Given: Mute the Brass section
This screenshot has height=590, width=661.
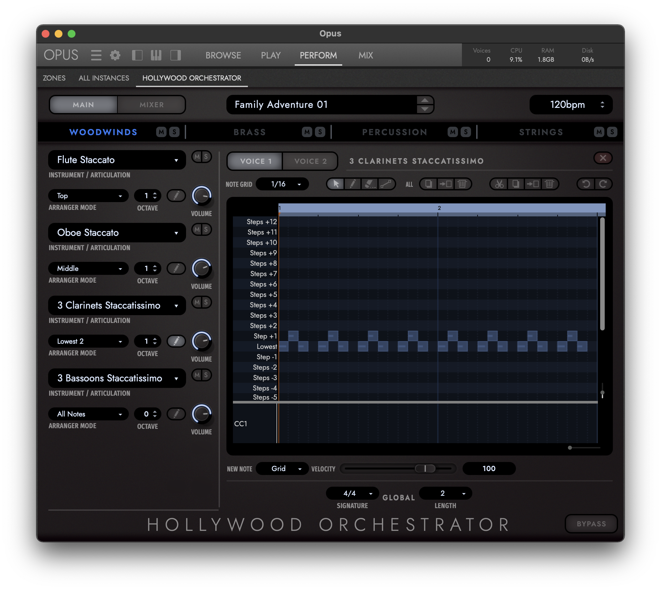Looking at the screenshot, I should coord(307,132).
